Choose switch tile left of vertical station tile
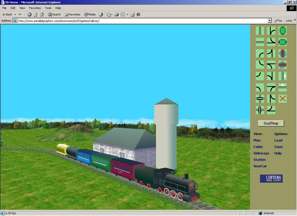The width and height of the screenshot is (297, 216). [271, 76]
